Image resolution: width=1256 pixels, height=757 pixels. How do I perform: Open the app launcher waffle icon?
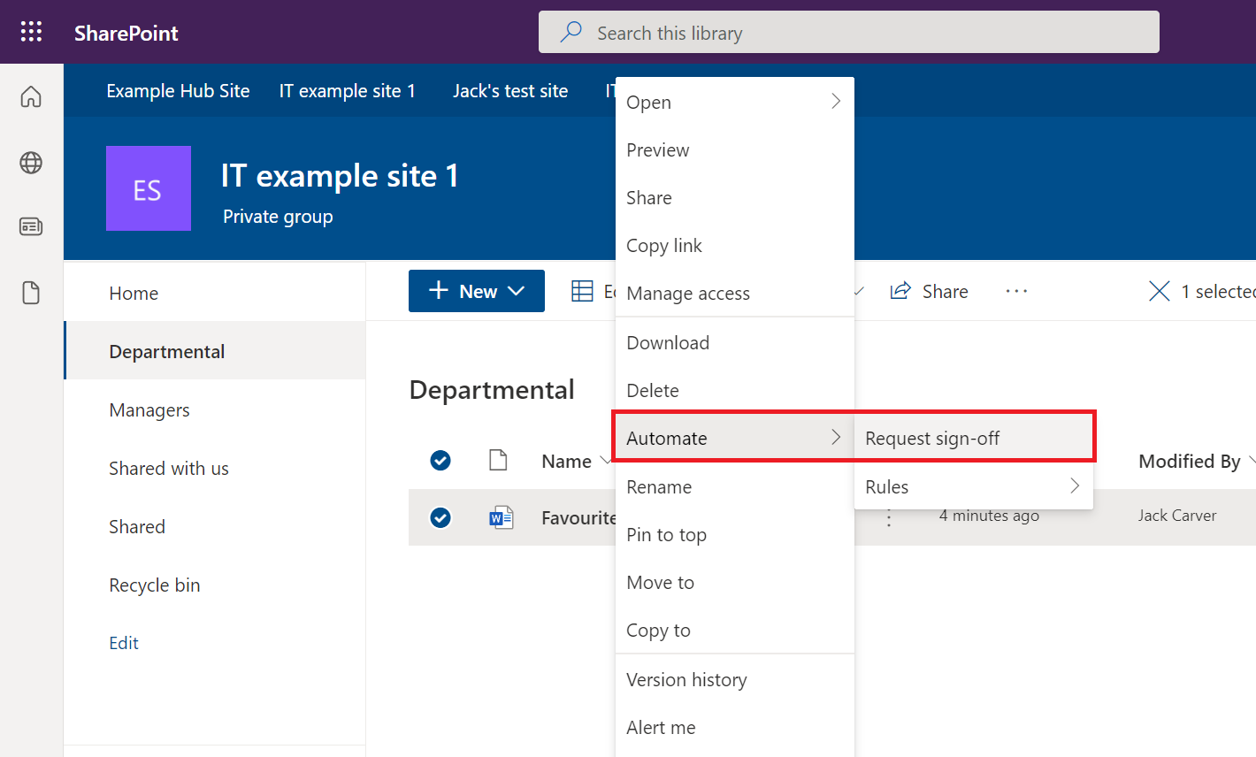pos(31,31)
